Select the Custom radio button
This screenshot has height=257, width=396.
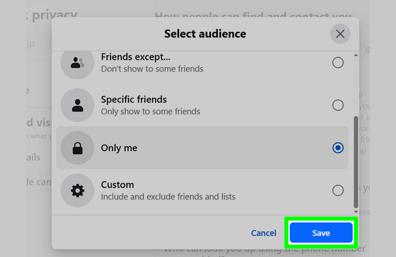[x=338, y=190]
